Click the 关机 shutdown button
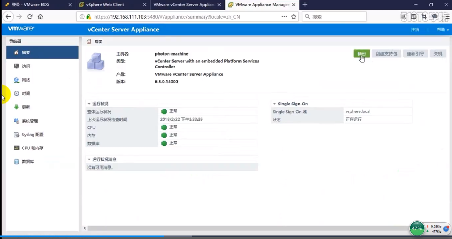 click(438, 54)
